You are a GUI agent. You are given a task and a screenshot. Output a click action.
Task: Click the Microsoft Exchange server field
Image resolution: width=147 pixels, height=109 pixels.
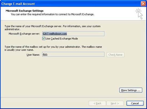73,34
